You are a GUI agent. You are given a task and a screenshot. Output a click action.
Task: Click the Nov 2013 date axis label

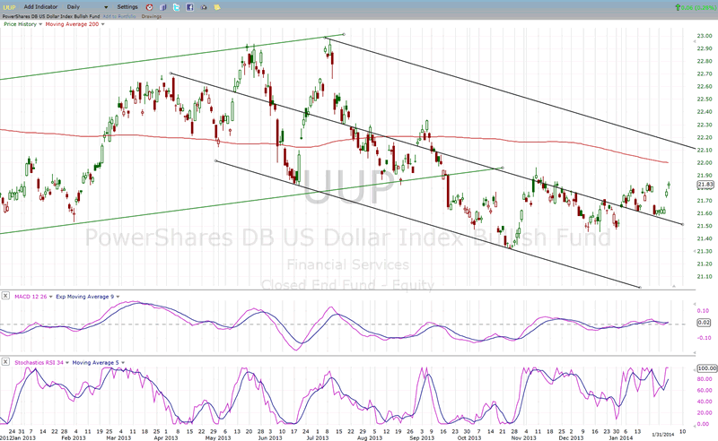click(x=523, y=437)
